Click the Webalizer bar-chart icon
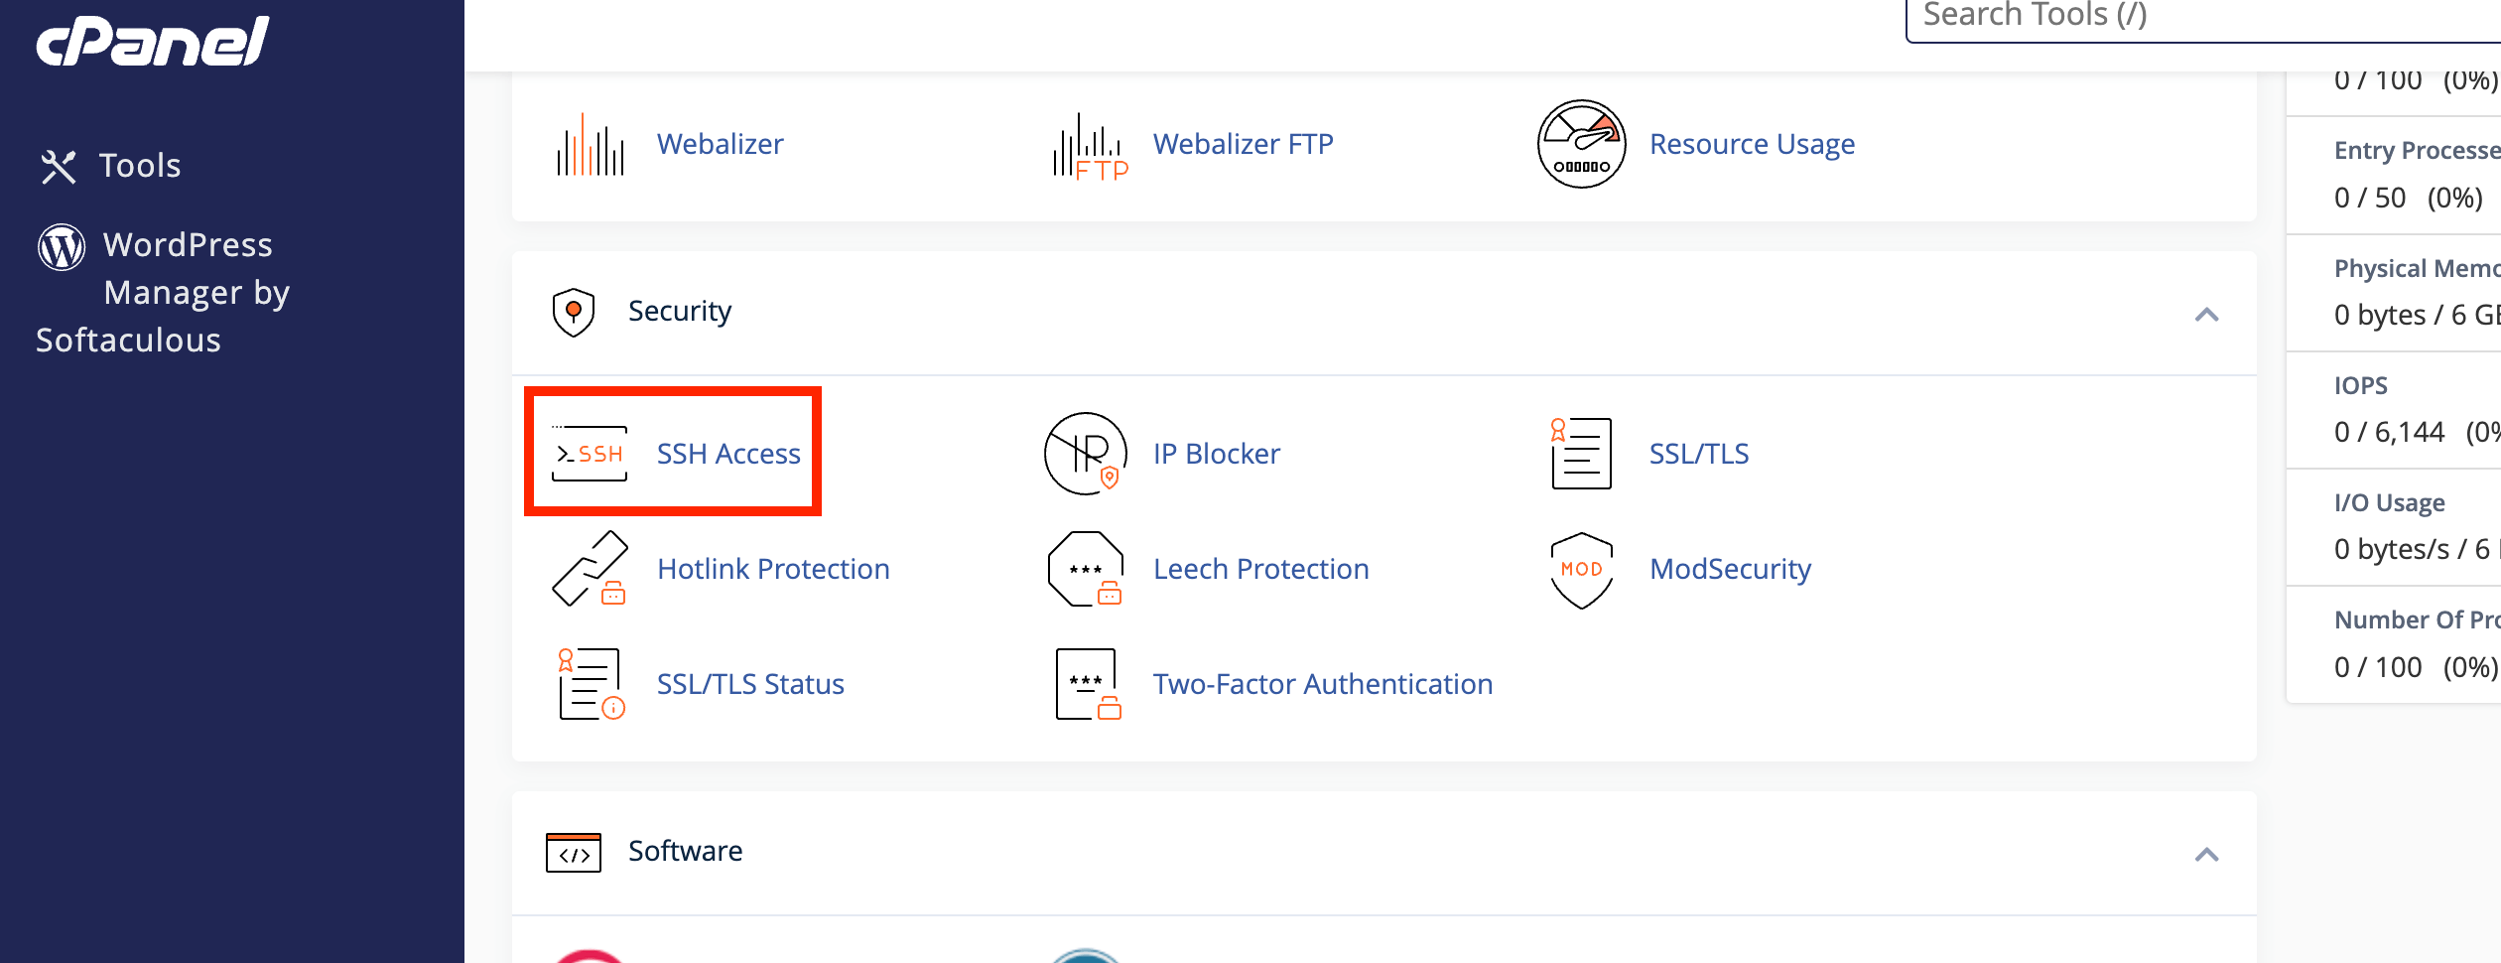 tap(591, 145)
